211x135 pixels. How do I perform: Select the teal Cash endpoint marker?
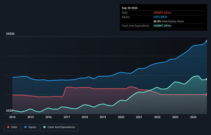pos(207,79)
